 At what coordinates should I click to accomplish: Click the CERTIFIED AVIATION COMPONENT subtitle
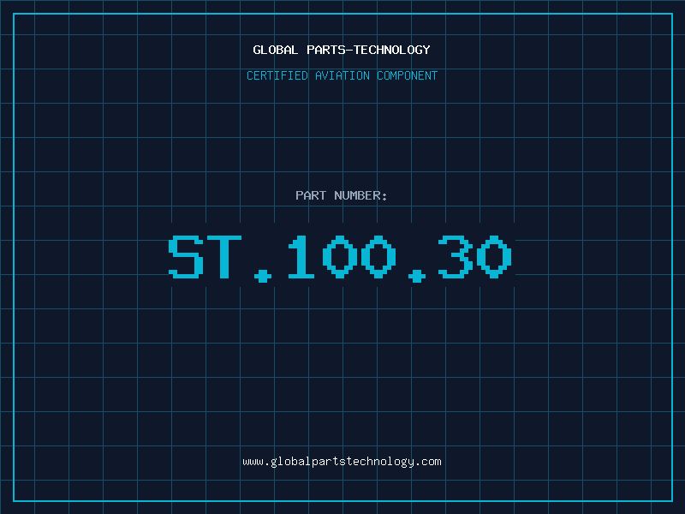[342, 75]
